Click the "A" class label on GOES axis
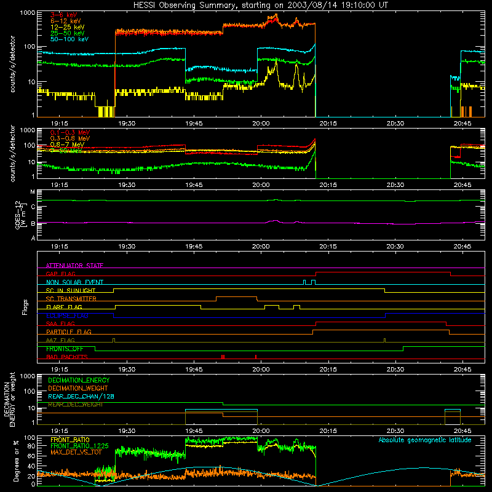 33,238
